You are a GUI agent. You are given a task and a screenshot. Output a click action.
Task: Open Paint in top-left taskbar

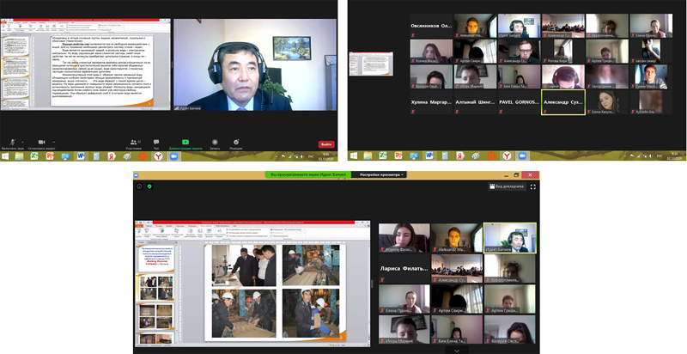(127, 156)
